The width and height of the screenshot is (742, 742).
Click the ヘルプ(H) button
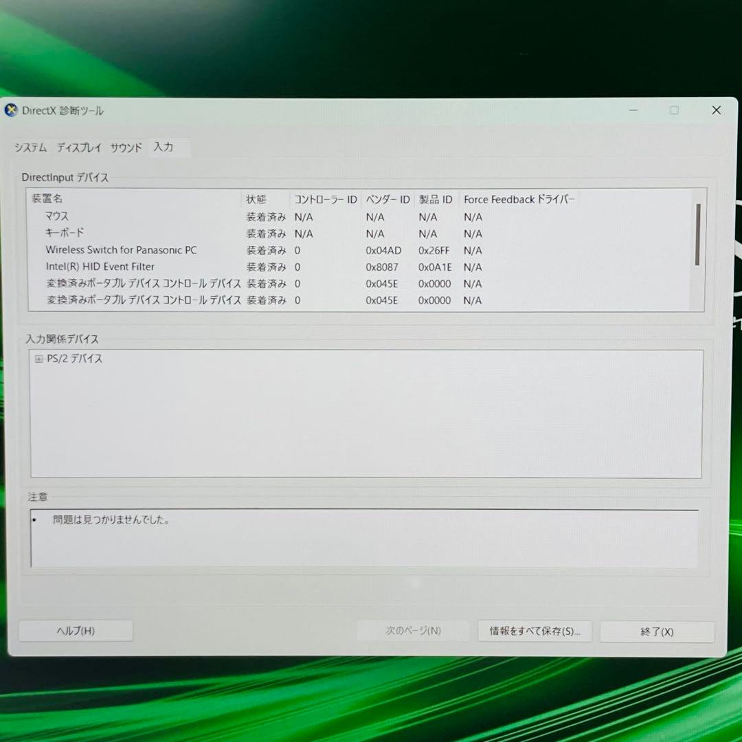tap(76, 631)
